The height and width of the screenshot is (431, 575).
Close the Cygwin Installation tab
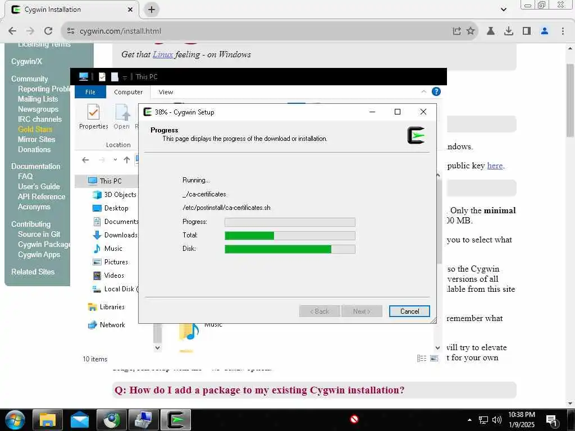[130, 10]
